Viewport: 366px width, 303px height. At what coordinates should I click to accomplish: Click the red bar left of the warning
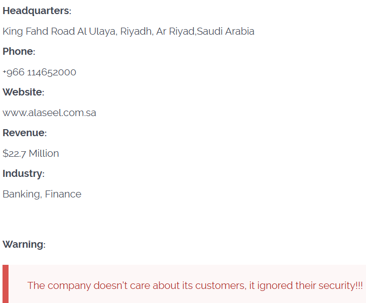coord(6,284)
